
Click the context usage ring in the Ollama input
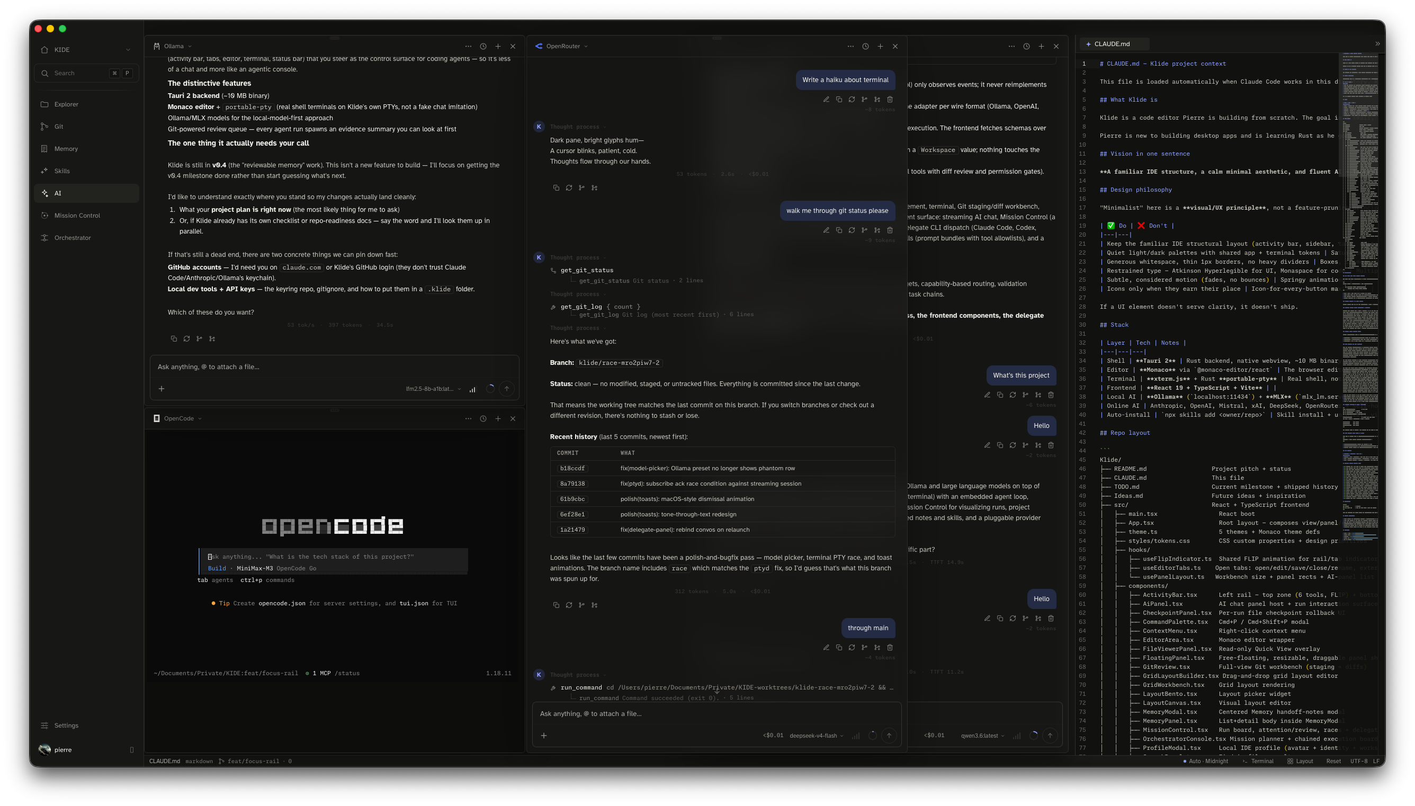[490, 389]
